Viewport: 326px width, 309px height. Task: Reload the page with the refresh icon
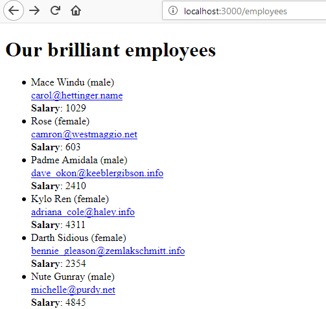tap(55, 10)
